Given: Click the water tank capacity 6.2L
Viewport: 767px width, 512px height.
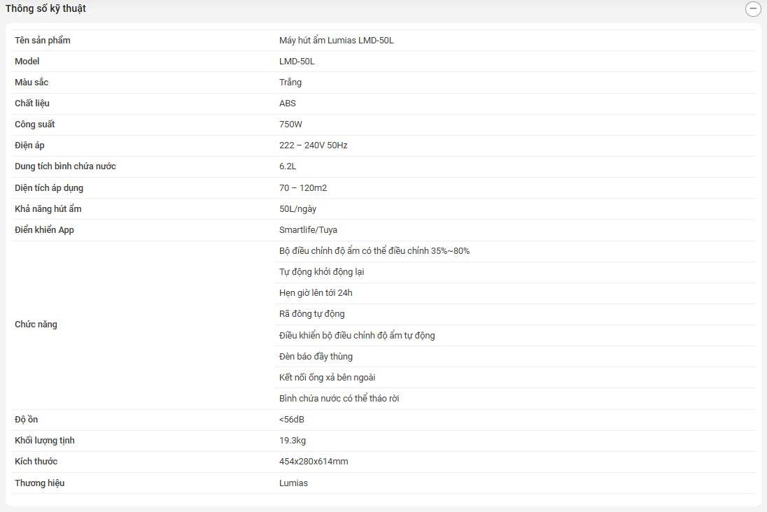Looking at the screenshot, I should 288,166.
